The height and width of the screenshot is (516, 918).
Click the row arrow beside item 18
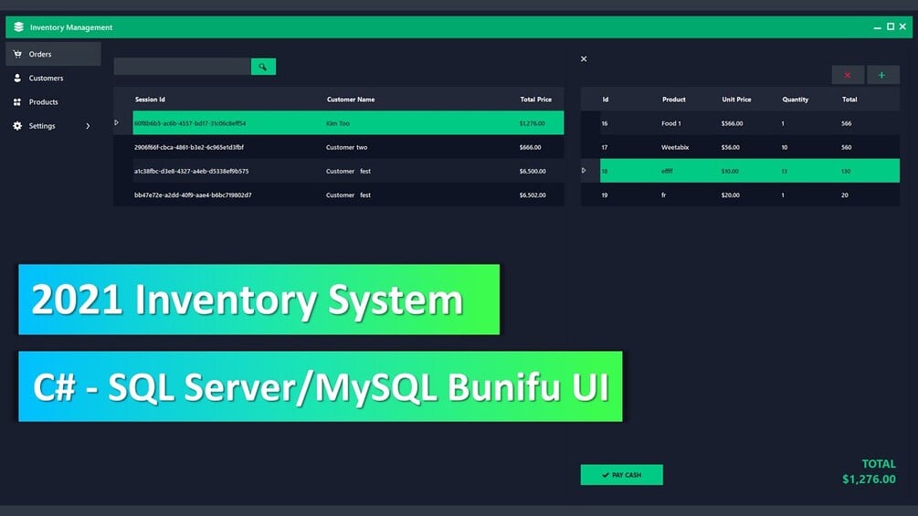pos(584,171)
